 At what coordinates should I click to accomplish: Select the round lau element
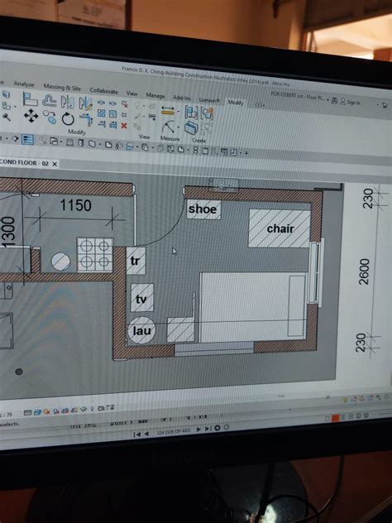(x=141, y=330)
